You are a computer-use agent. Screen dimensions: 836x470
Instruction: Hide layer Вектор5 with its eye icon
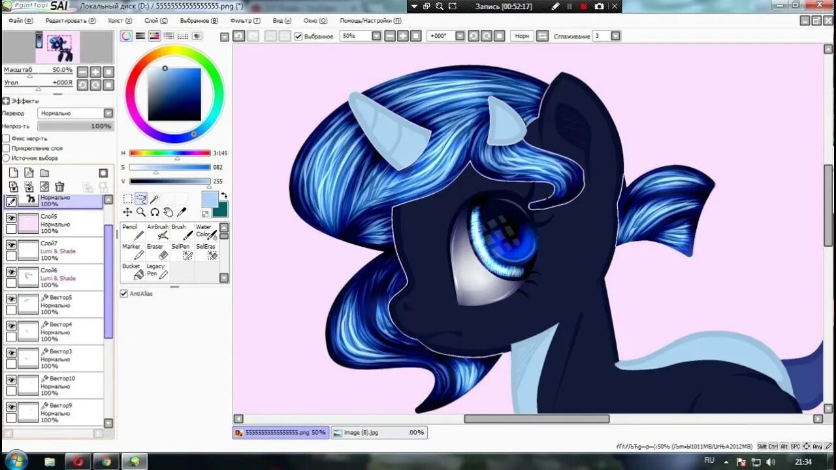coord(11,299)
